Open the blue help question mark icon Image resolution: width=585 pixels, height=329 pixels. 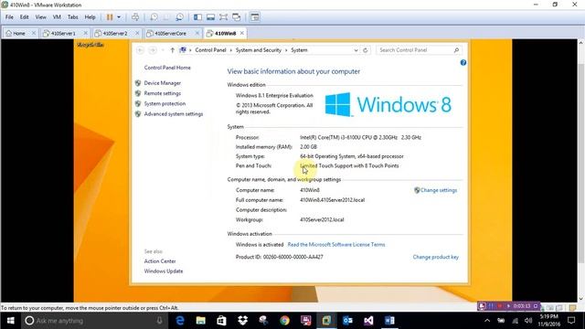click(463, 63)
